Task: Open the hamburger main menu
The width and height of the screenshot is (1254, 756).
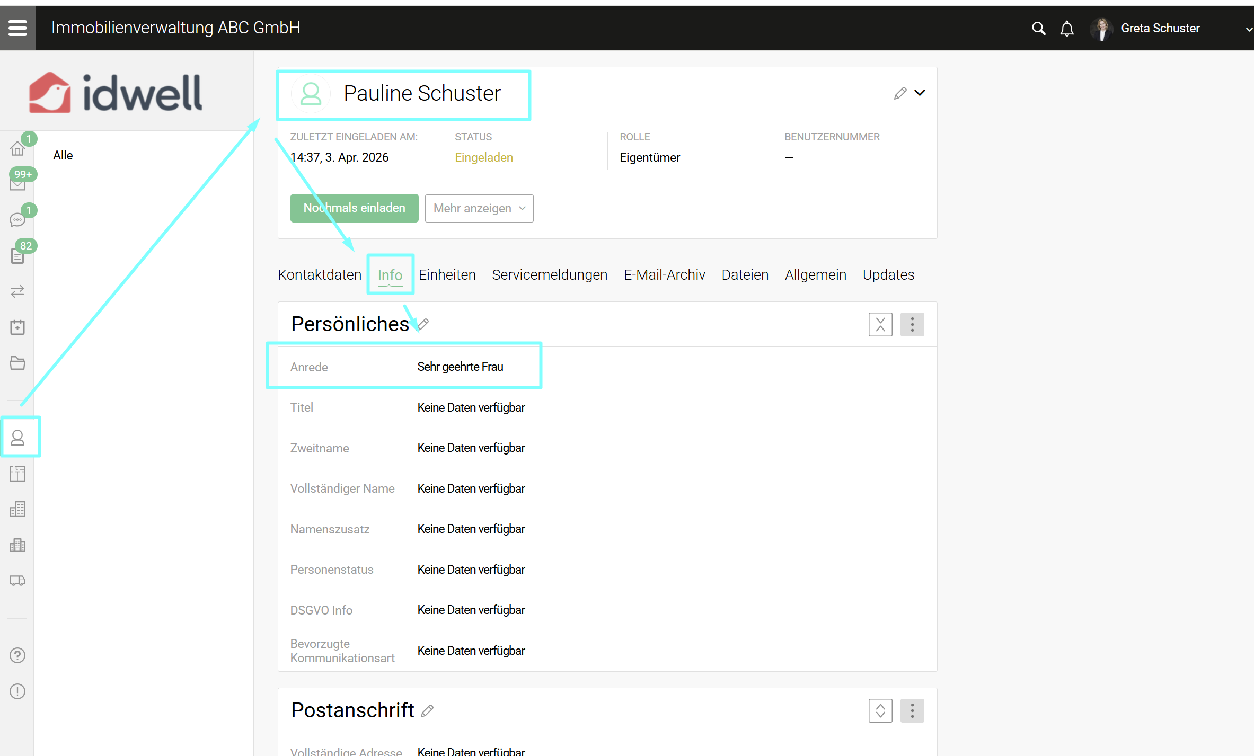Action: coord(17,28)
